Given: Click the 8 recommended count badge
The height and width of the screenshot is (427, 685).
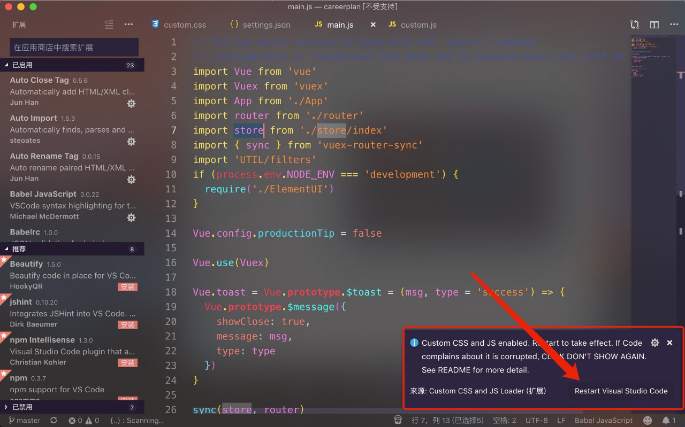Looking at the screenshot, I should pyautogui.click(x=132, y=250).
